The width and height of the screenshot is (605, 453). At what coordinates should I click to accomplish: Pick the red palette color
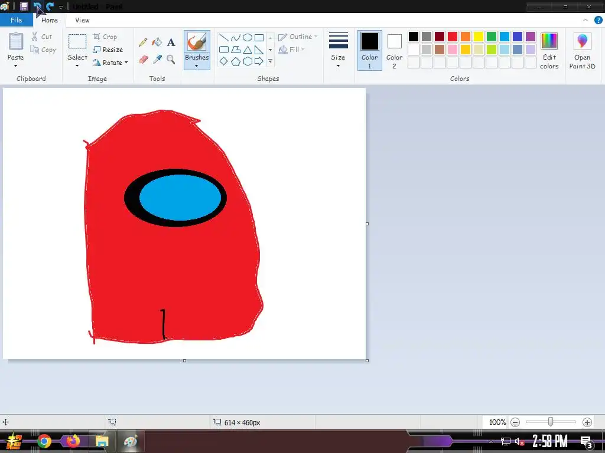pyautogui.click(x=453, y=37)
